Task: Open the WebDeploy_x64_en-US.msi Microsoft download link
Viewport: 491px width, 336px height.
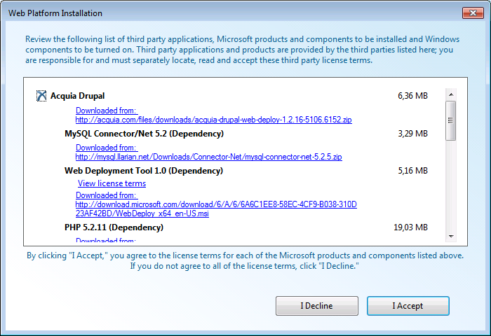Action: point(216,209)
